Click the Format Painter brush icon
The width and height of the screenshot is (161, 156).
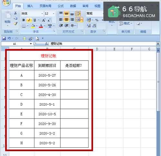click(x=16, y=24)
